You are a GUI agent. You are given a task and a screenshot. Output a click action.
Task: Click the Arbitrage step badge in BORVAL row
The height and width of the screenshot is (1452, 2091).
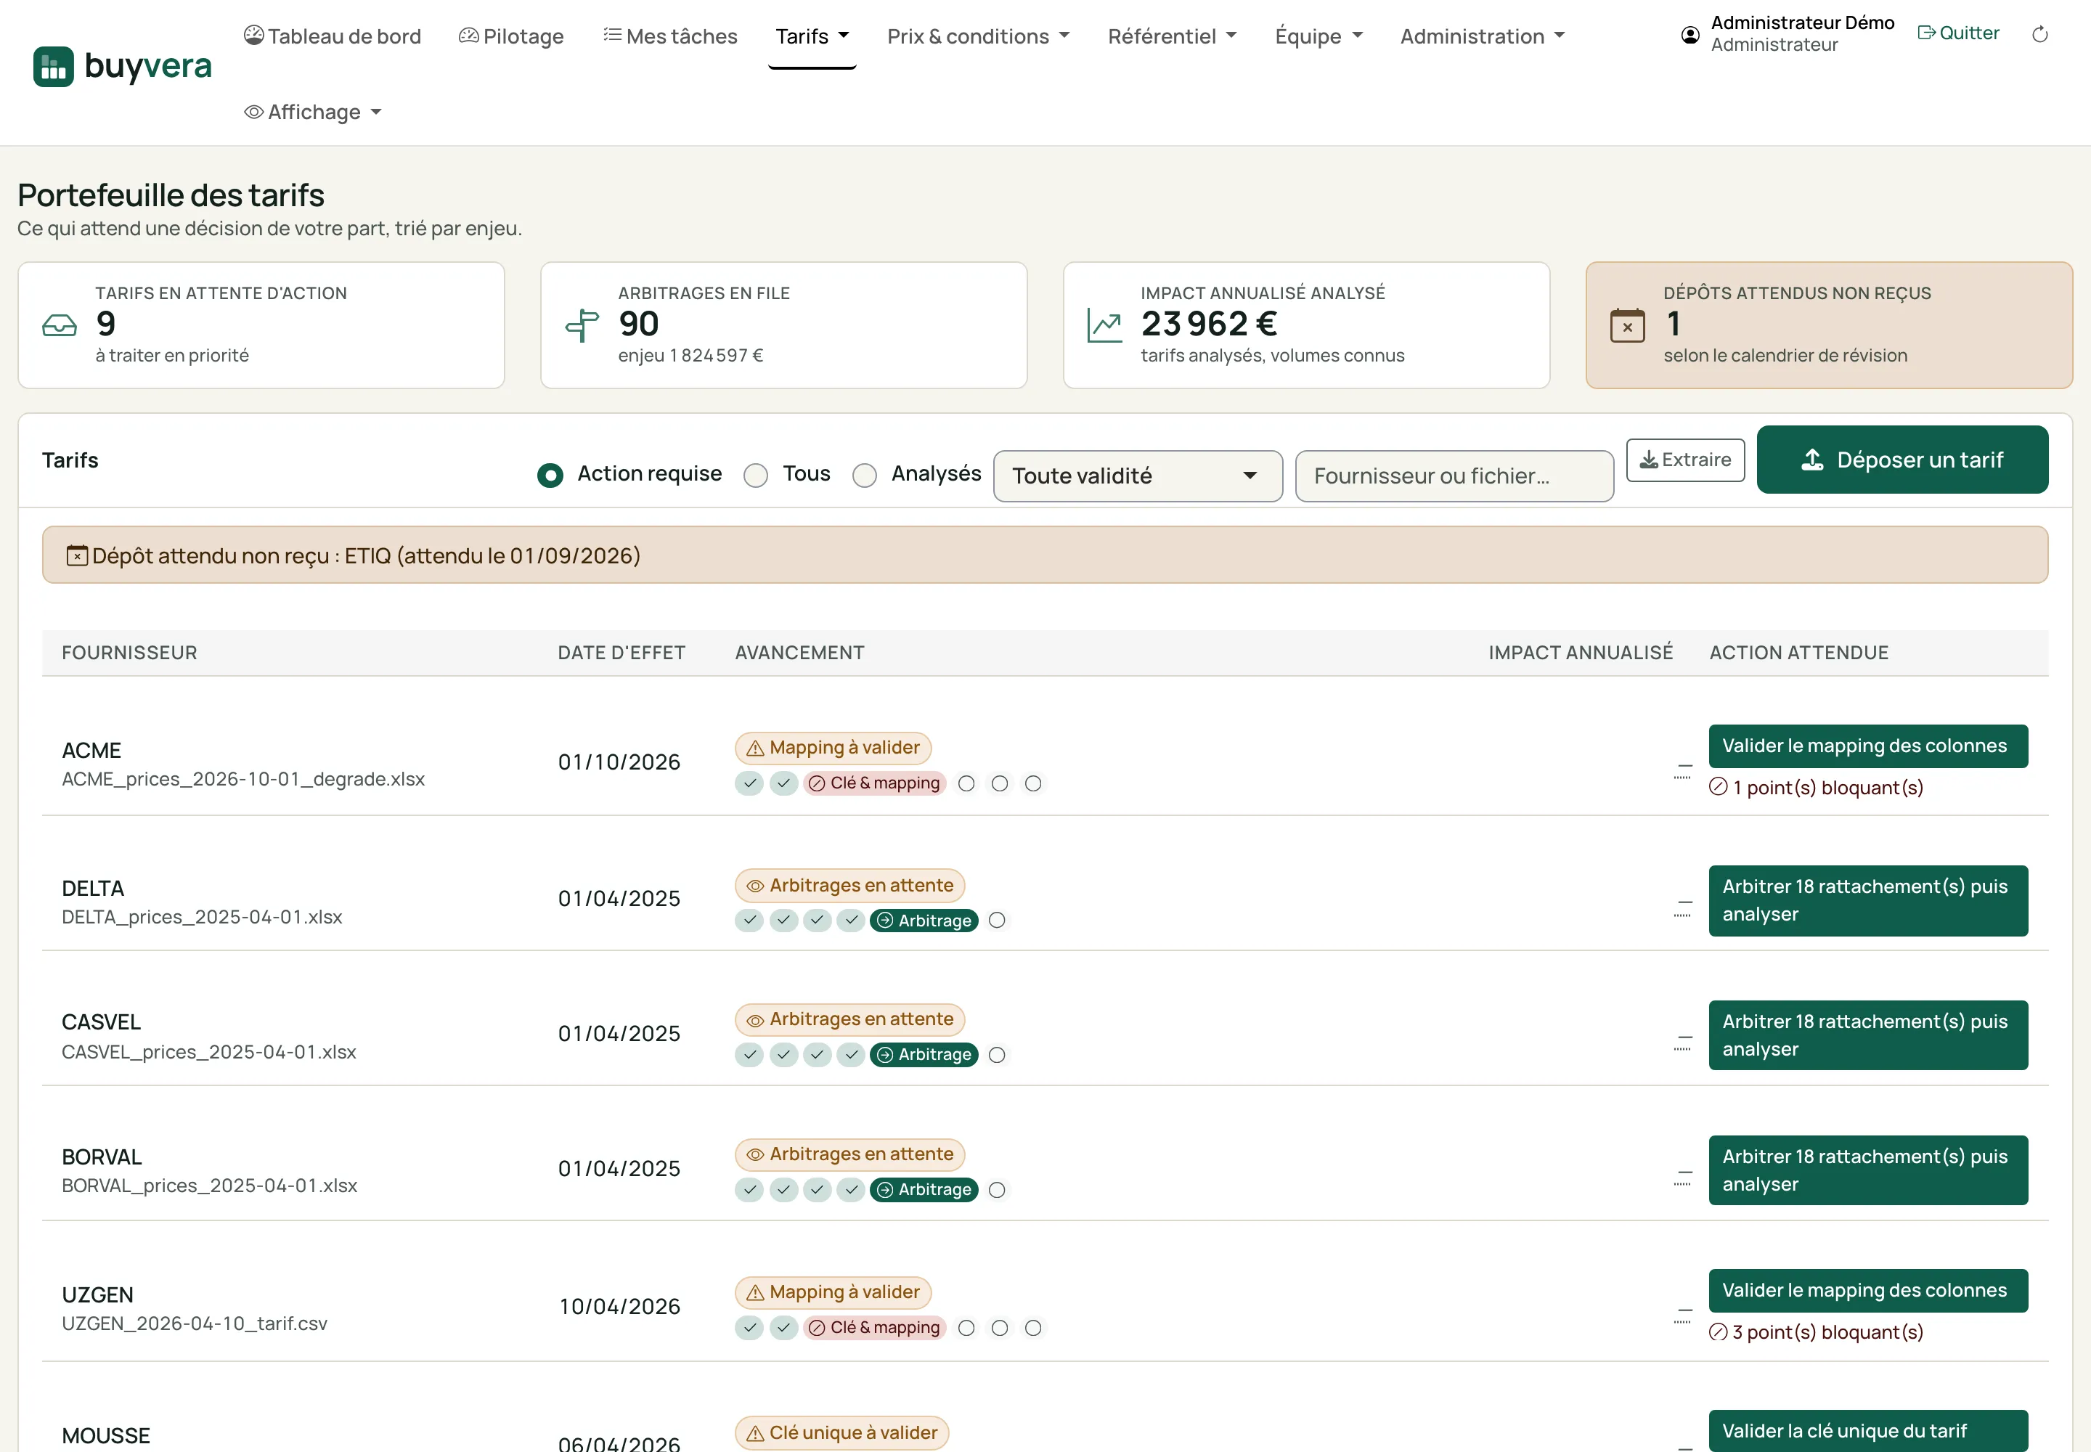[x=924, y=1190]
